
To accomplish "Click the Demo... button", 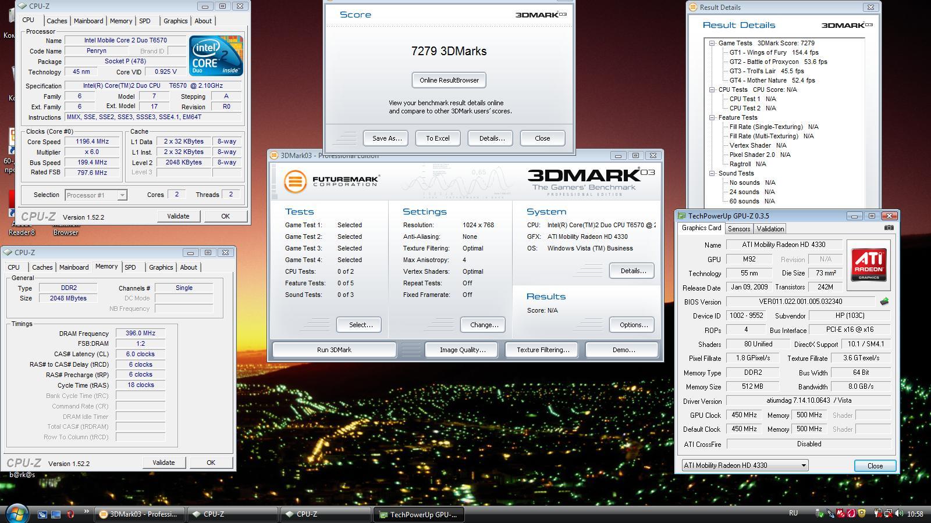I will coord(623,350).
